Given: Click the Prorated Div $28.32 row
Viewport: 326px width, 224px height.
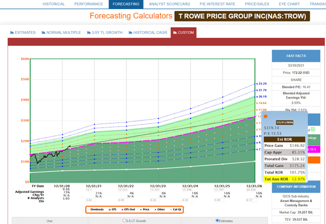Looking at the screenshot, I should click(284, 159).
